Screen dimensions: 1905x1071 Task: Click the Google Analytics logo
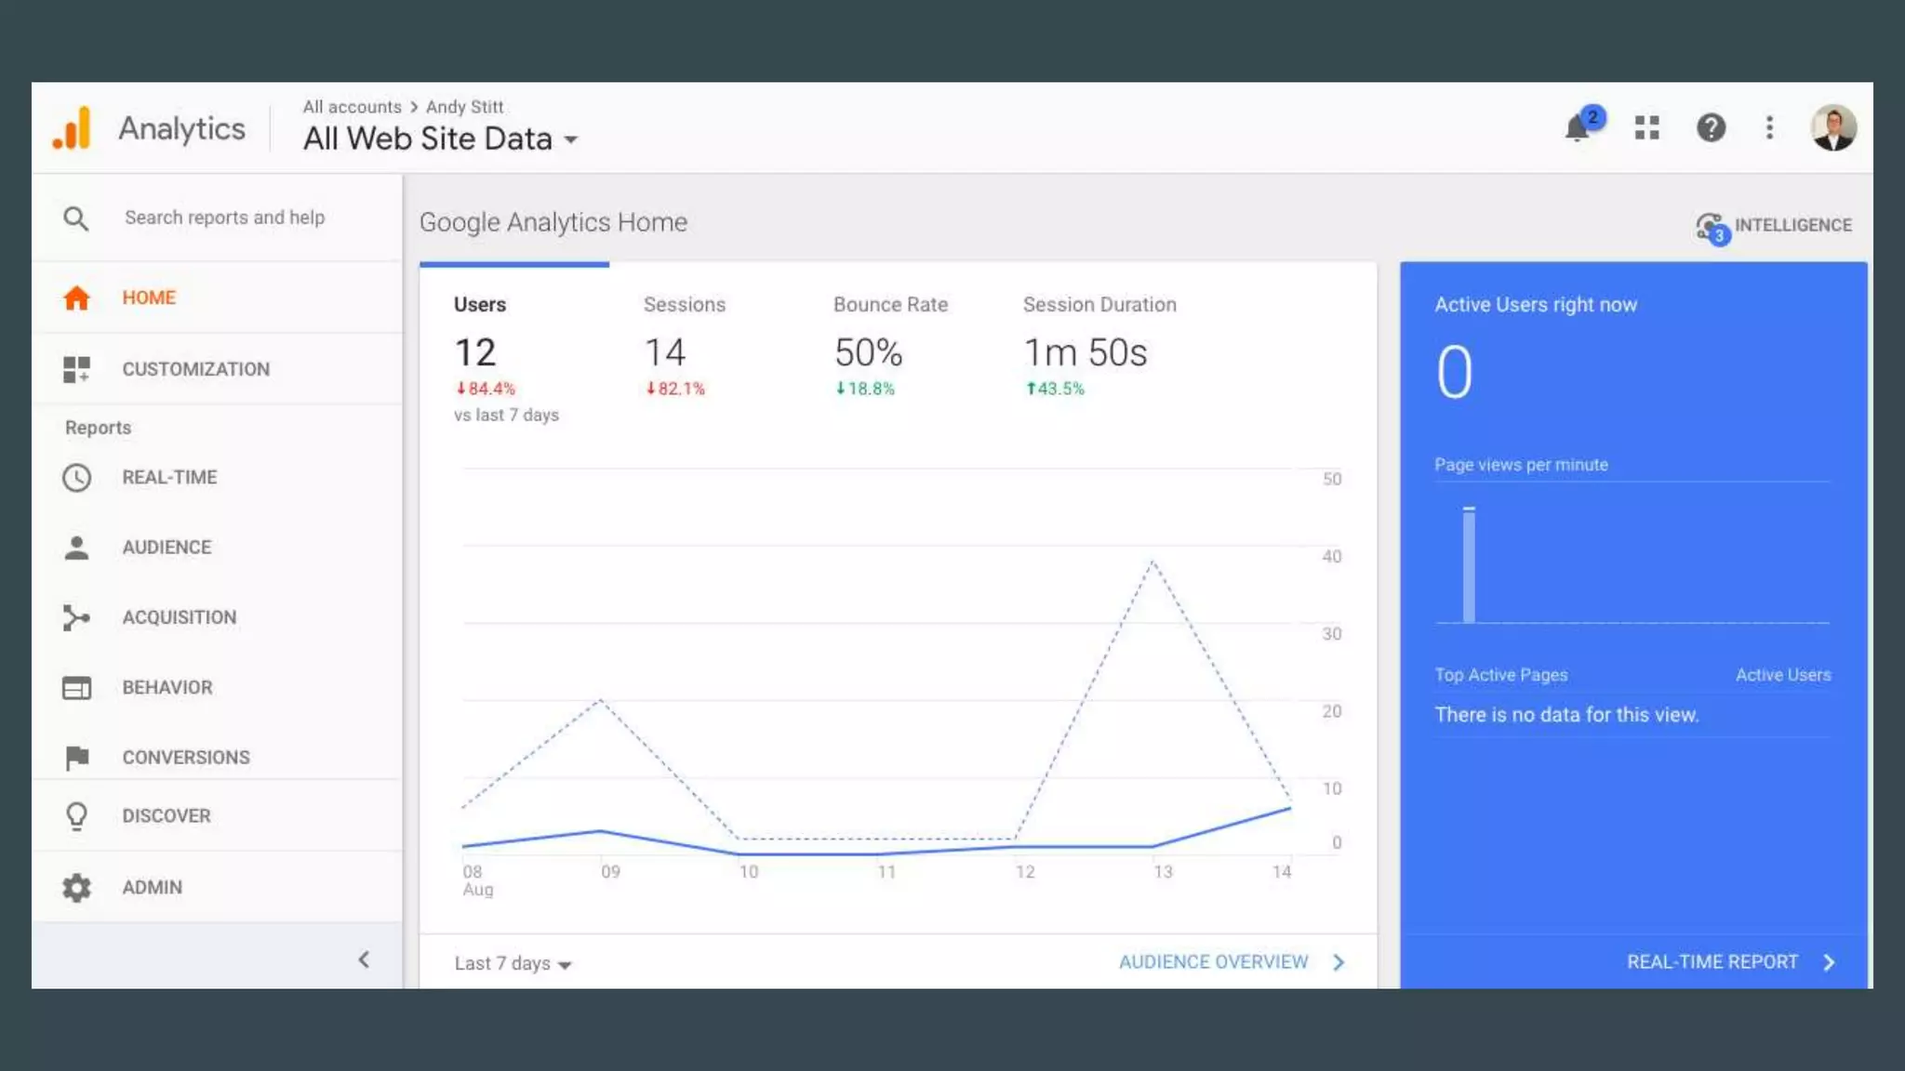click(73, 128)
